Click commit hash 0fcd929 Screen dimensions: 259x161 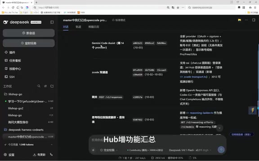pyautogui.click(x=138, y=70)
